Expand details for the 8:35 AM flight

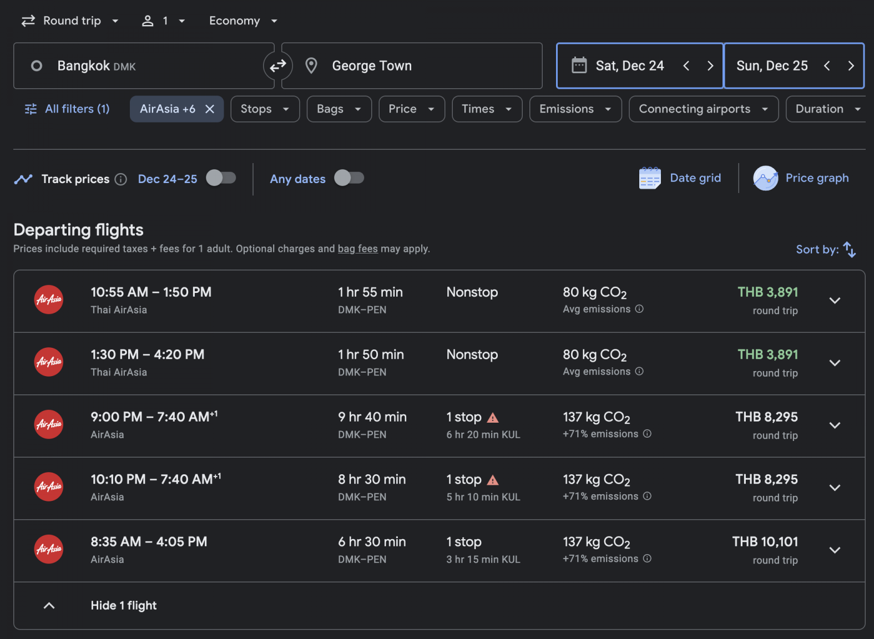pos(835,550)
